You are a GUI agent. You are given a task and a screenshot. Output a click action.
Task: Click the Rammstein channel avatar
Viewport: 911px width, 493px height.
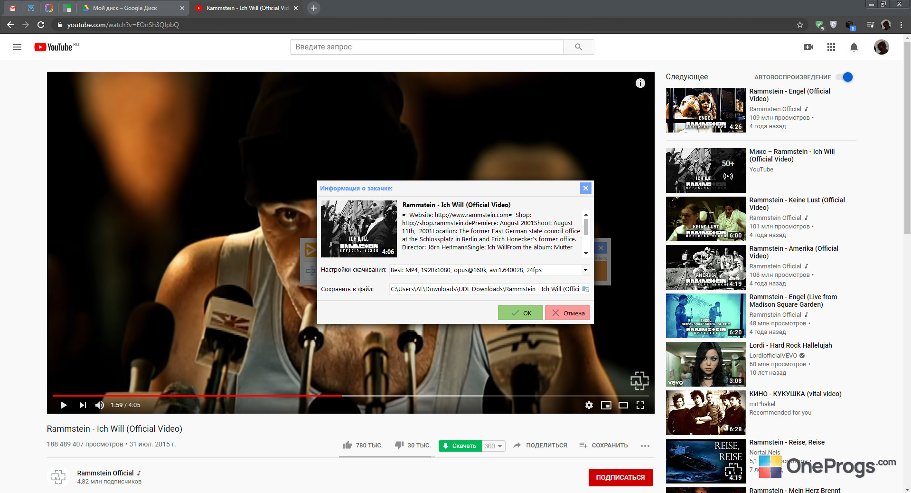(58, 476)
